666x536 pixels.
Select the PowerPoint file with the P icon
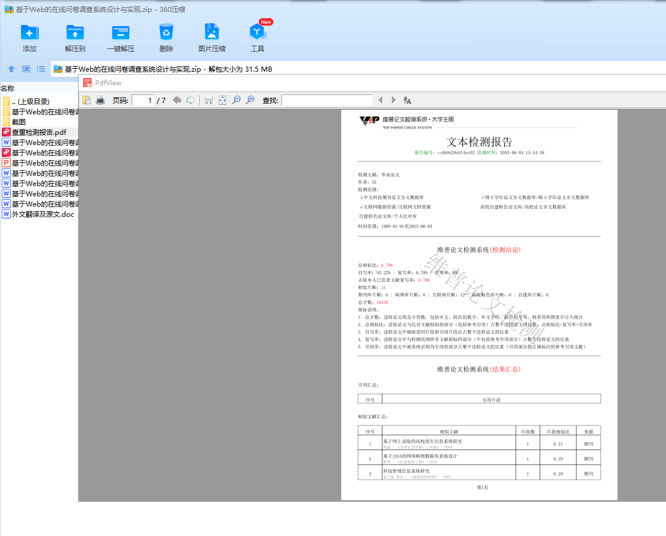point(39,163)
